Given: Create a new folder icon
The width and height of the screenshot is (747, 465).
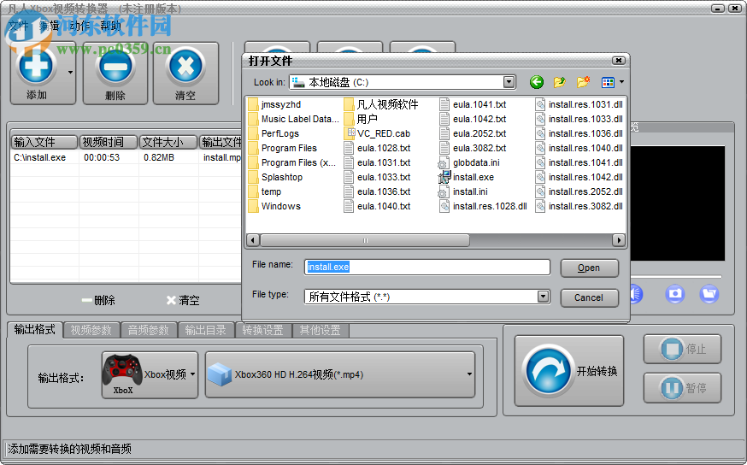Looking at the screenshot, I should (583, 82).
